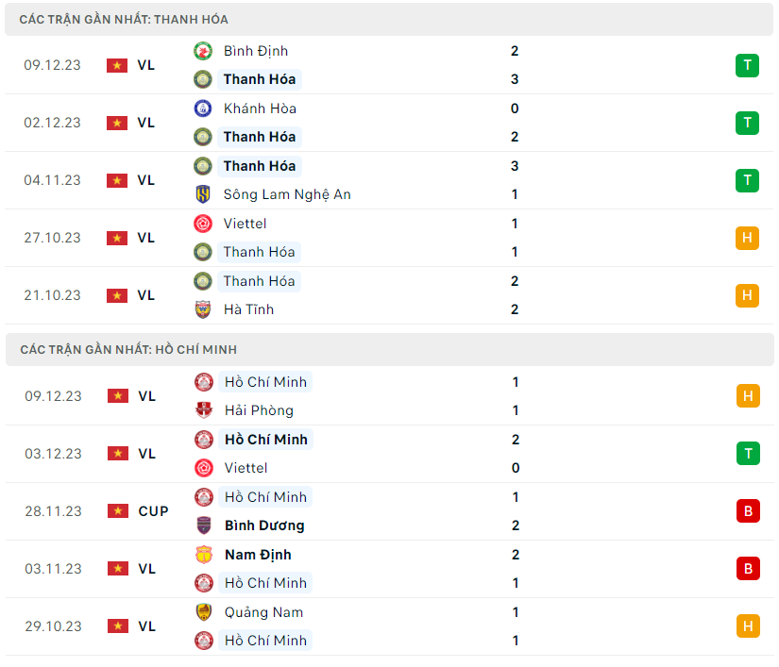Click the Hồ Chí Minh recent matches header
The image size is (779, 667).
pos(128,349)
